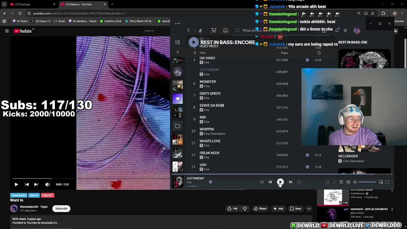
Task: Toggle shuffle in the music player
Action: point(261,182)
